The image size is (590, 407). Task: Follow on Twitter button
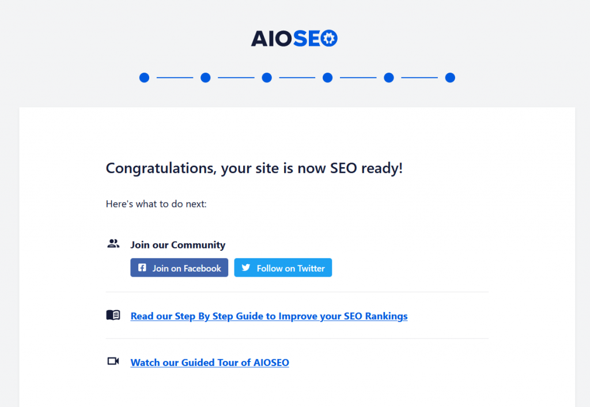[283, 267]
